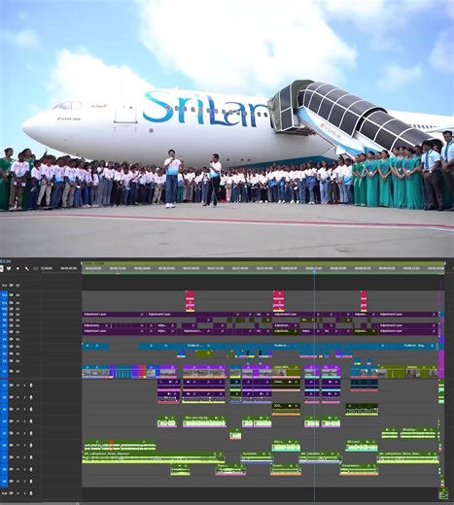
Task: Toggle the Snap magnet icon in timeline toolbar
Action: click(9, 268)
